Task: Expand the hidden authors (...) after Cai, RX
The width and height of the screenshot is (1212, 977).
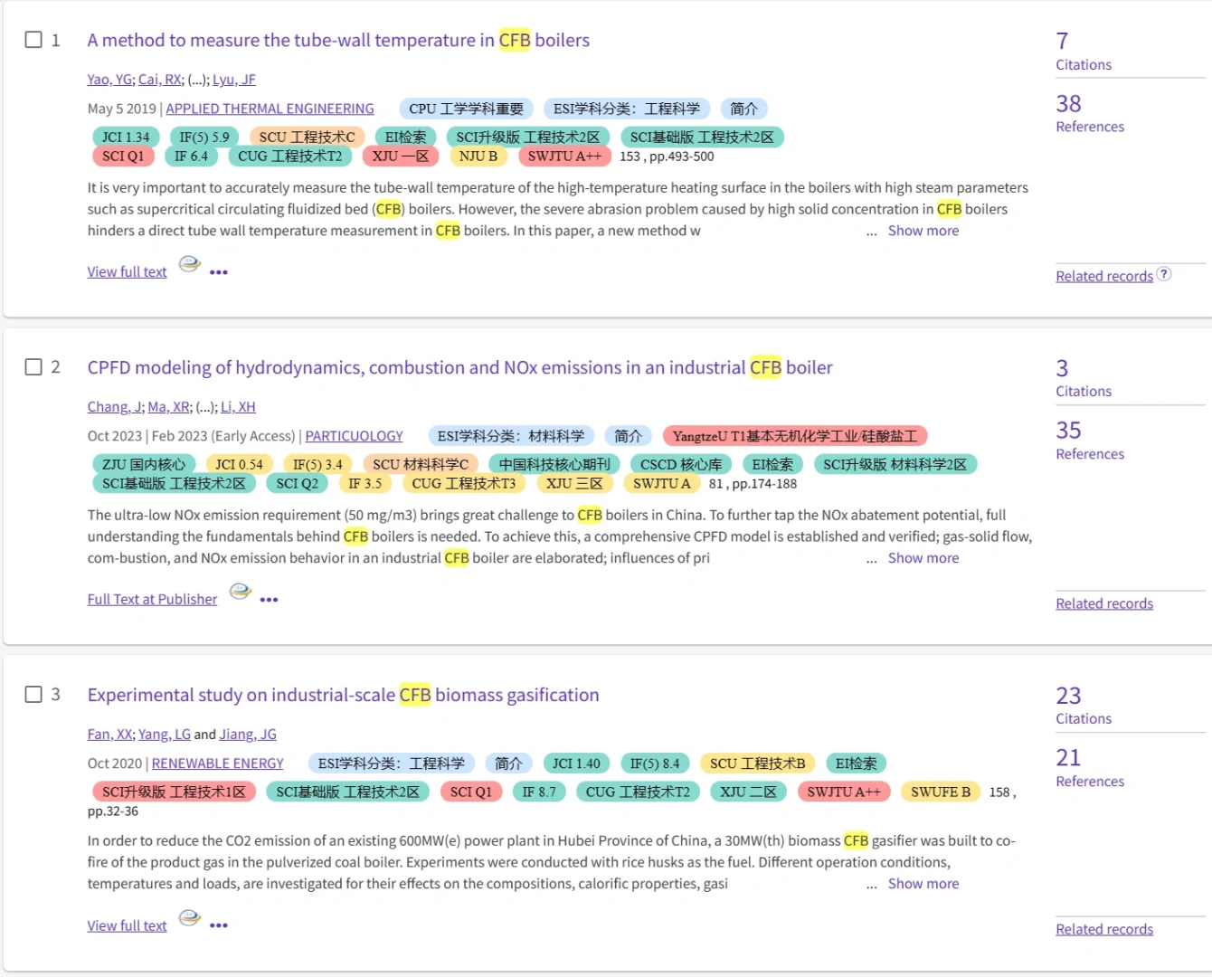Action: pyautogui.click(x=197, y=80)
